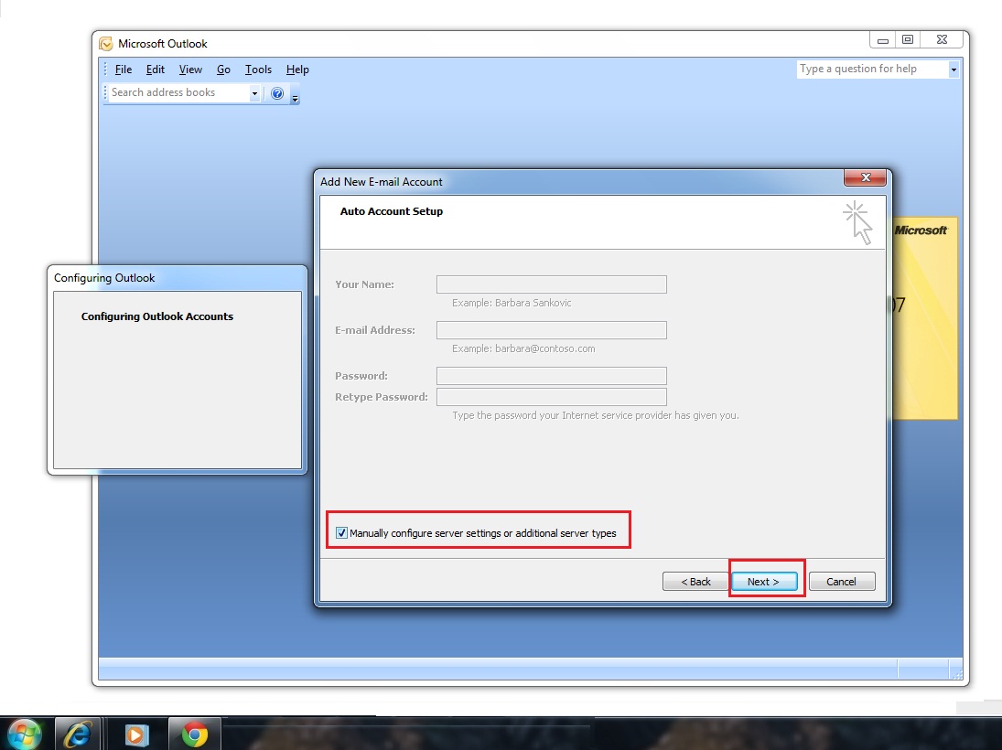This screenshot has height=750, width=1002.
Task: Click the Search address books field
Action: (x=179, y=92)
